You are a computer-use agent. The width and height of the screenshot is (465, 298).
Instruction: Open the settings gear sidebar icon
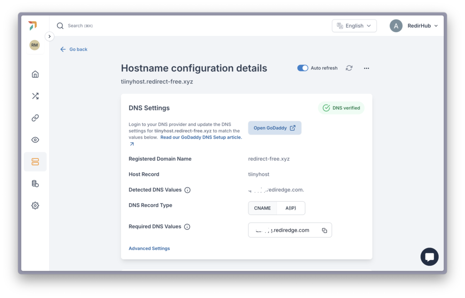point(35,205)
